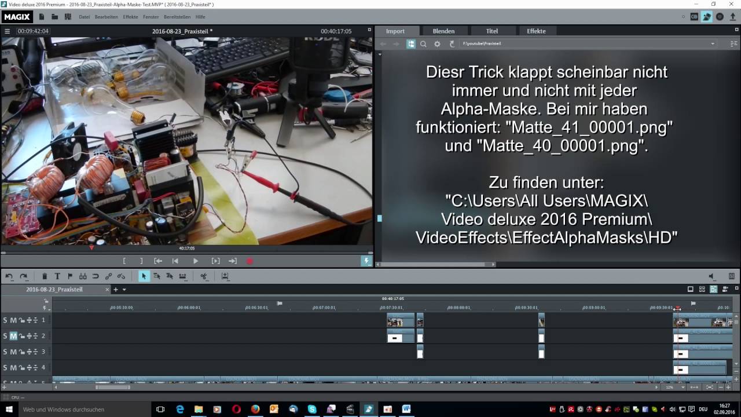This screenshot has height=417, width=741.
Task: Refresh the media pool folder view
Action: [452, 43]
